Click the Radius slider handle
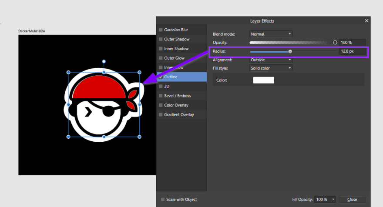 click(290, 51)
